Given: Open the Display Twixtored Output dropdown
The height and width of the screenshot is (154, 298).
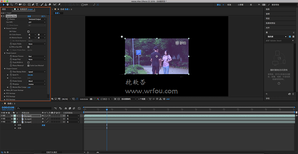Looking at the screenshot, I should [37, 19].
